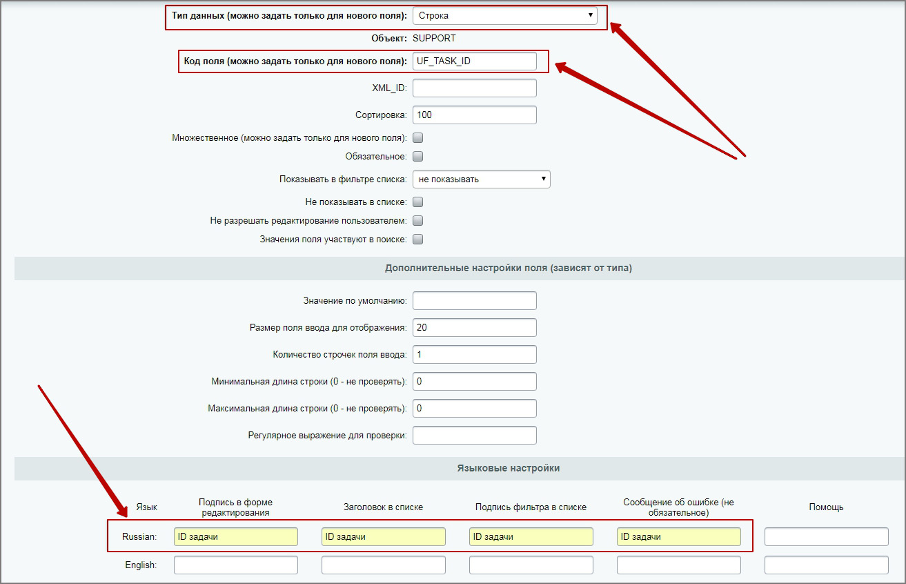The height and width of the screenshot is (584, 906).
Task: Focus the Максимальная длина строки field
Action: click(474, 408)
